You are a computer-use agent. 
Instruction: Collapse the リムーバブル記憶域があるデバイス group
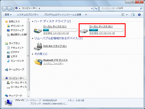(x=32, y=38)
